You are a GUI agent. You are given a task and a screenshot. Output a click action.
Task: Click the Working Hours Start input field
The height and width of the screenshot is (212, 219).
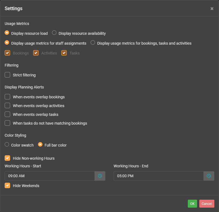tap(49, 176)
